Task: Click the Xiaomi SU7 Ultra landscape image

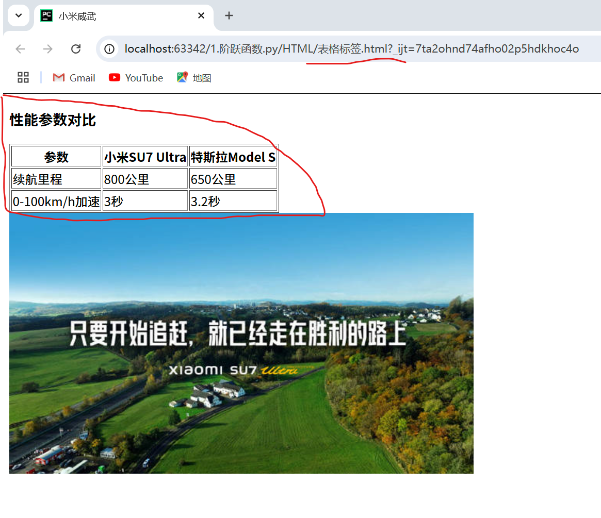Action: pos(241,343)
